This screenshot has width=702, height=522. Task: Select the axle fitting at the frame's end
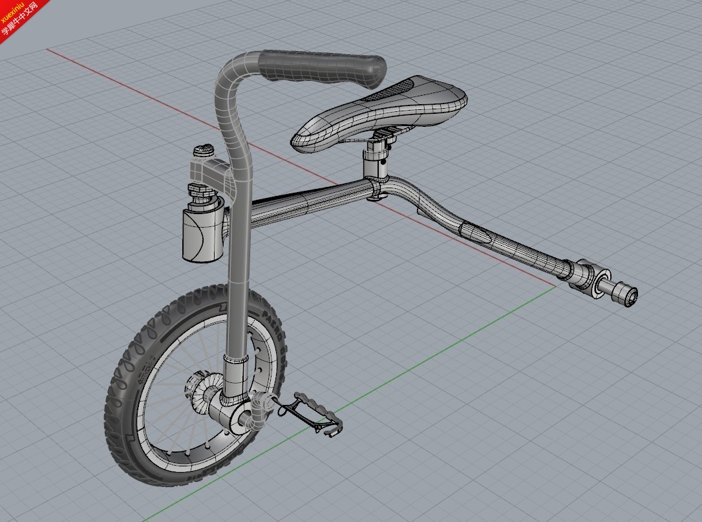coord(604,282)
